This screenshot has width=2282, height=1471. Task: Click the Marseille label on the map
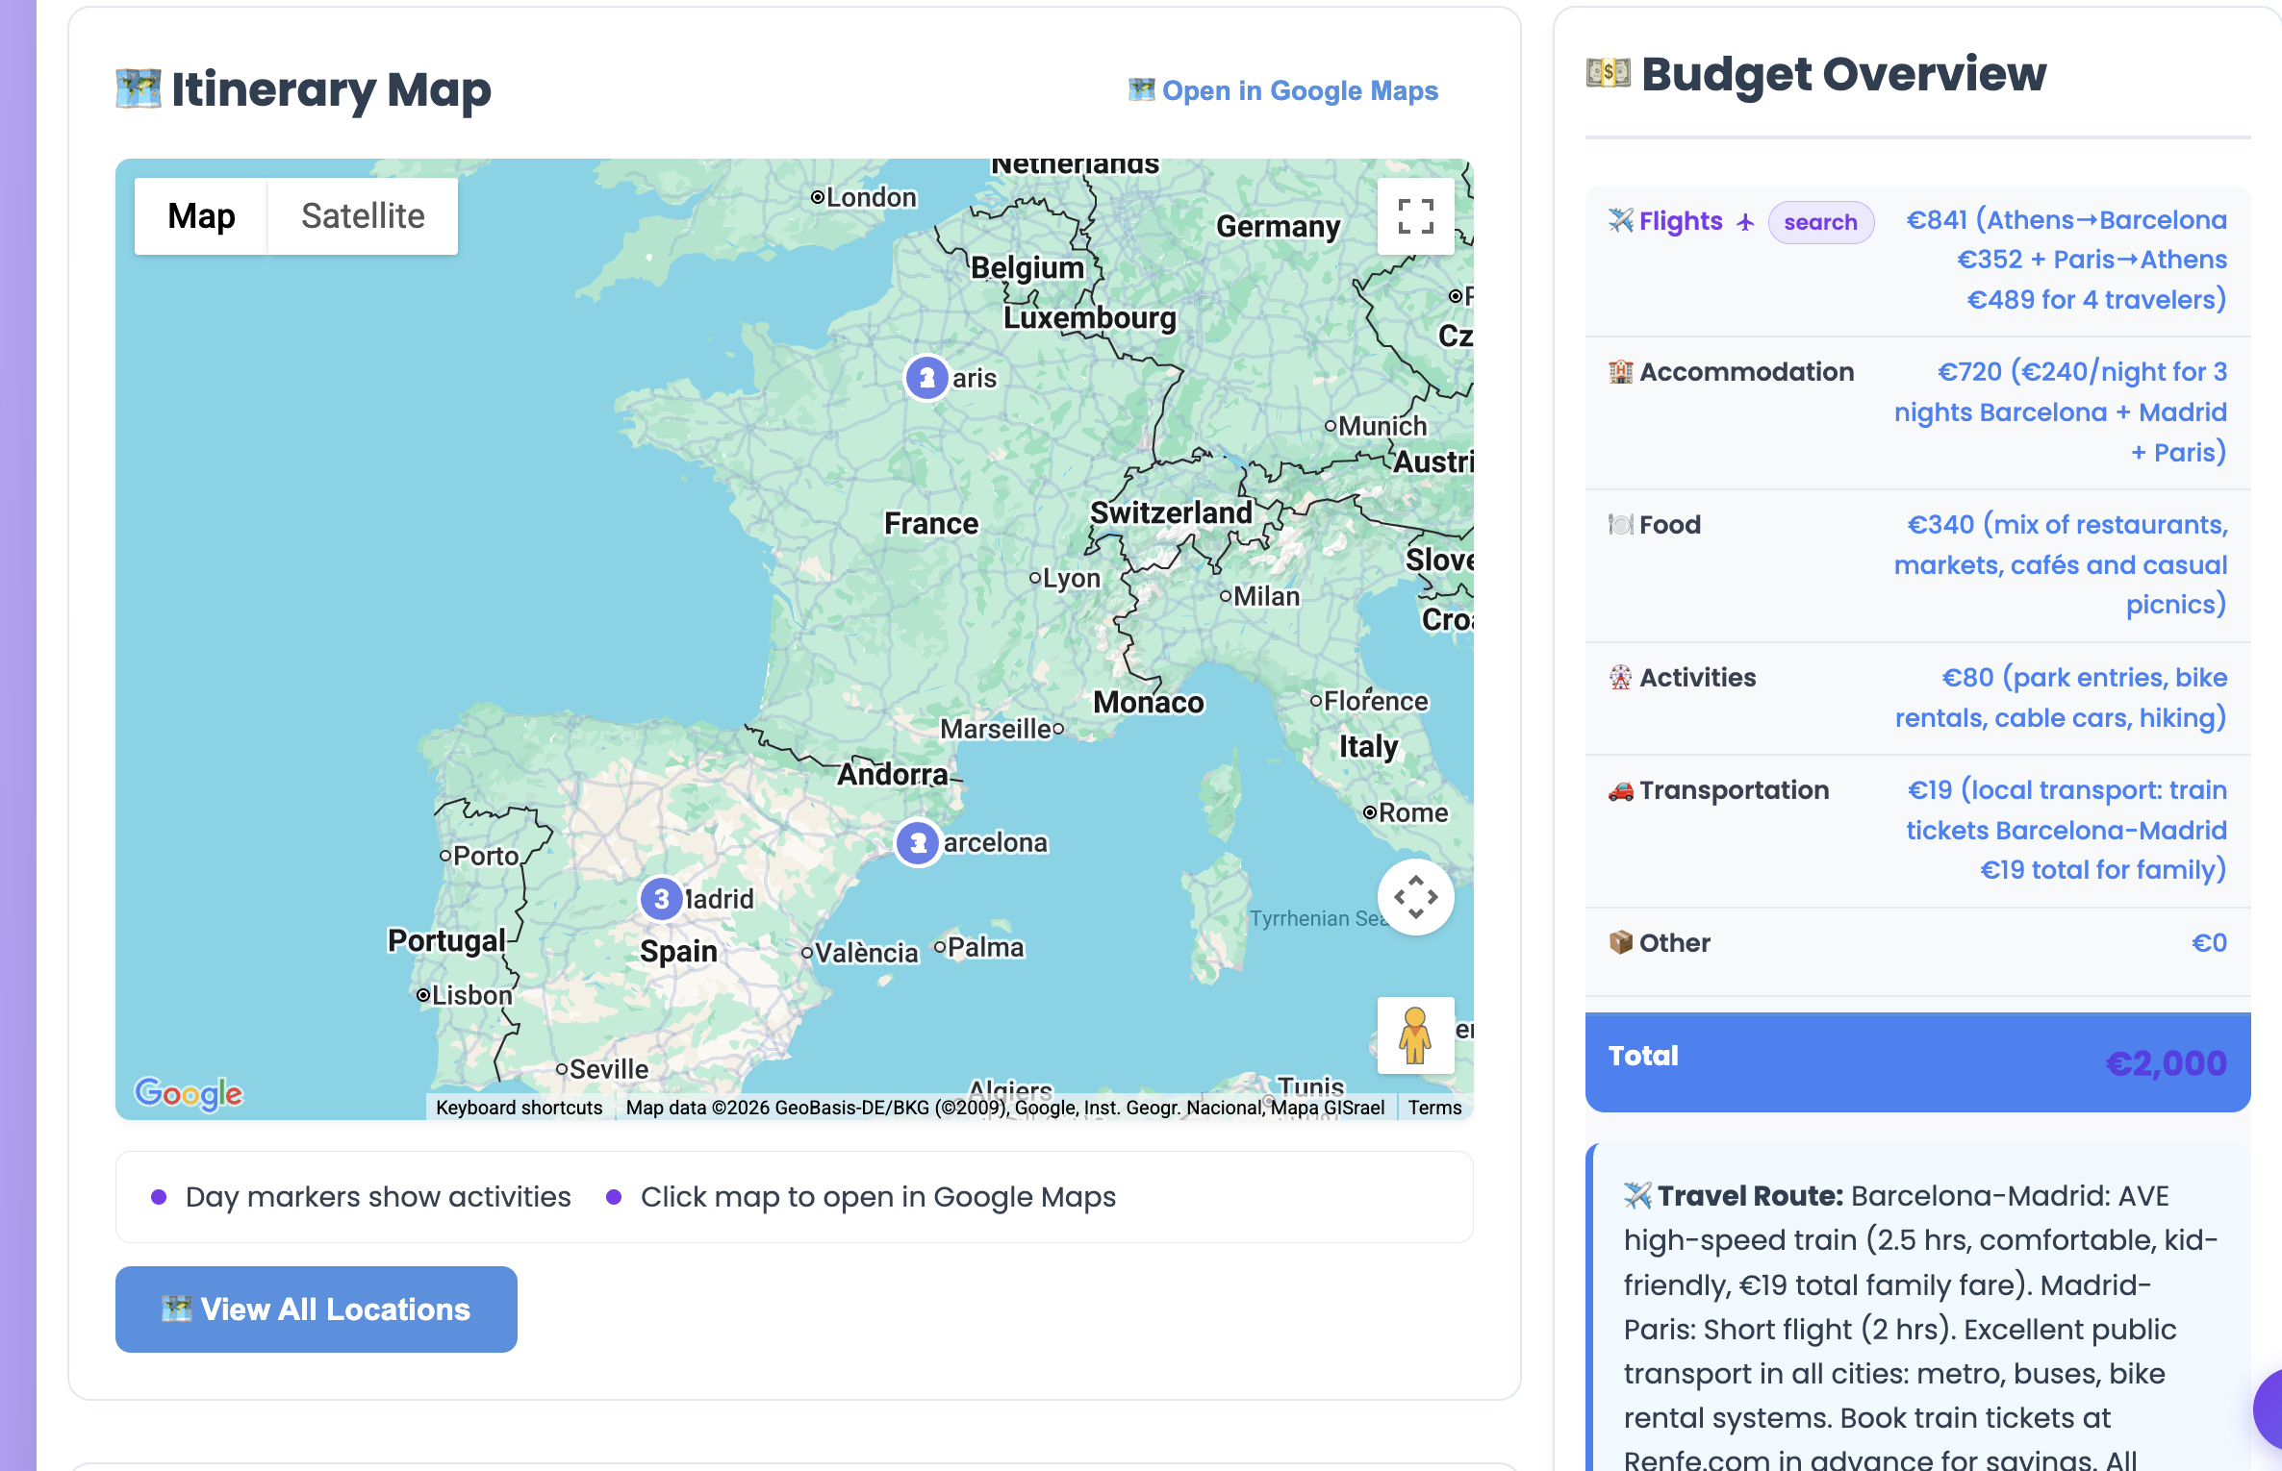point(996,730)
